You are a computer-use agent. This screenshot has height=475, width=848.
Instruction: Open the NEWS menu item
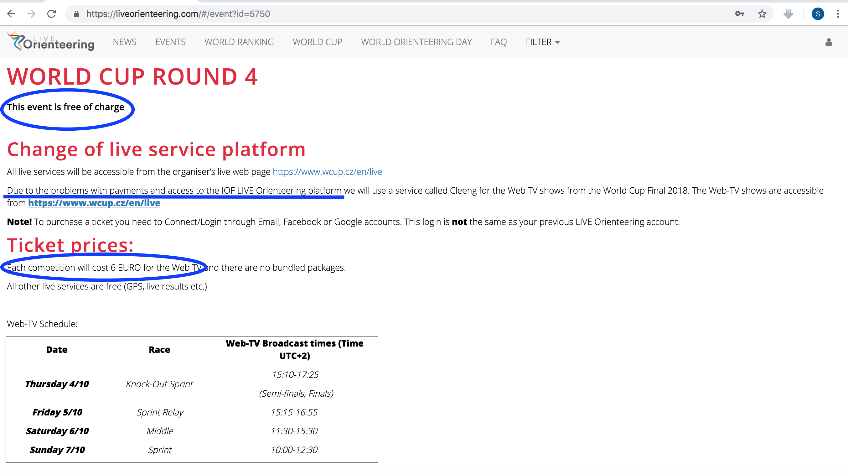pos(124,42)
